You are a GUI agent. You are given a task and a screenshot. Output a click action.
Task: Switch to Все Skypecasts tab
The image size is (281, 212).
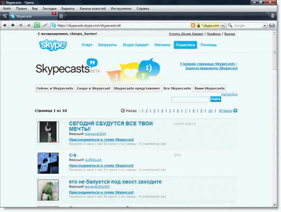click(177, 89)
